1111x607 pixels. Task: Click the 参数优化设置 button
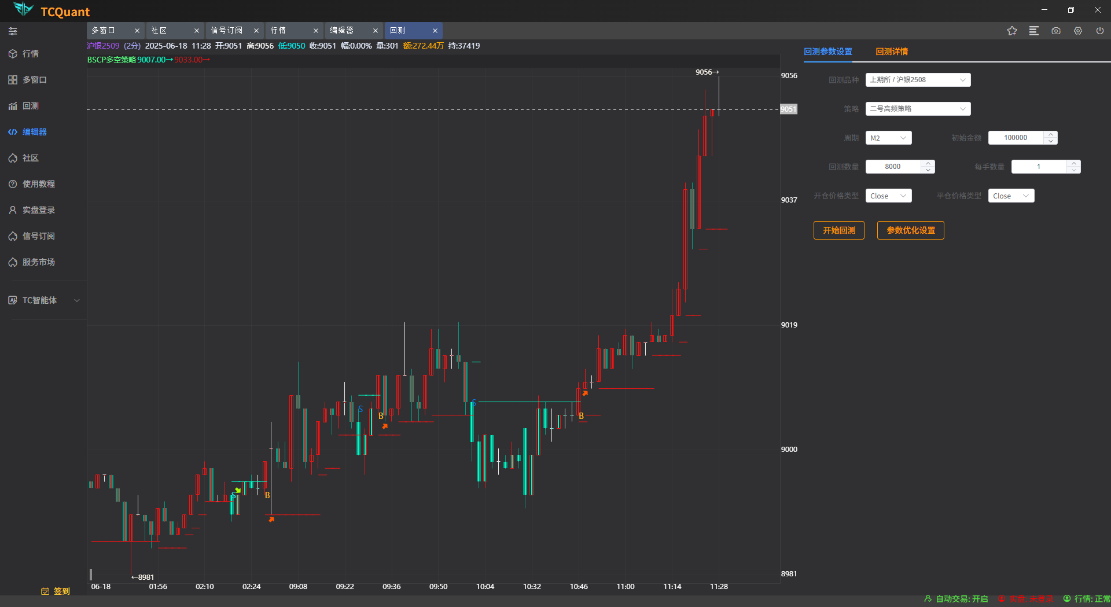click(910, 230)
